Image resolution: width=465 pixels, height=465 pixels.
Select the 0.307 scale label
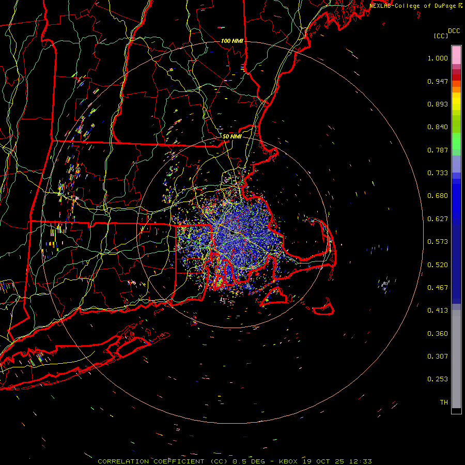[x=438, y=357]
